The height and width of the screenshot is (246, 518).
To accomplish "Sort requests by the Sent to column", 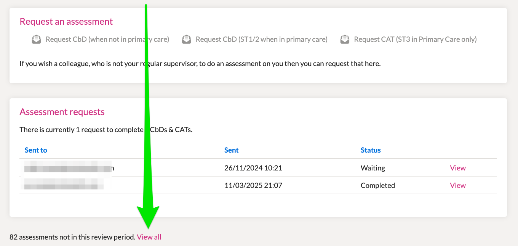I will coord(36,150).
